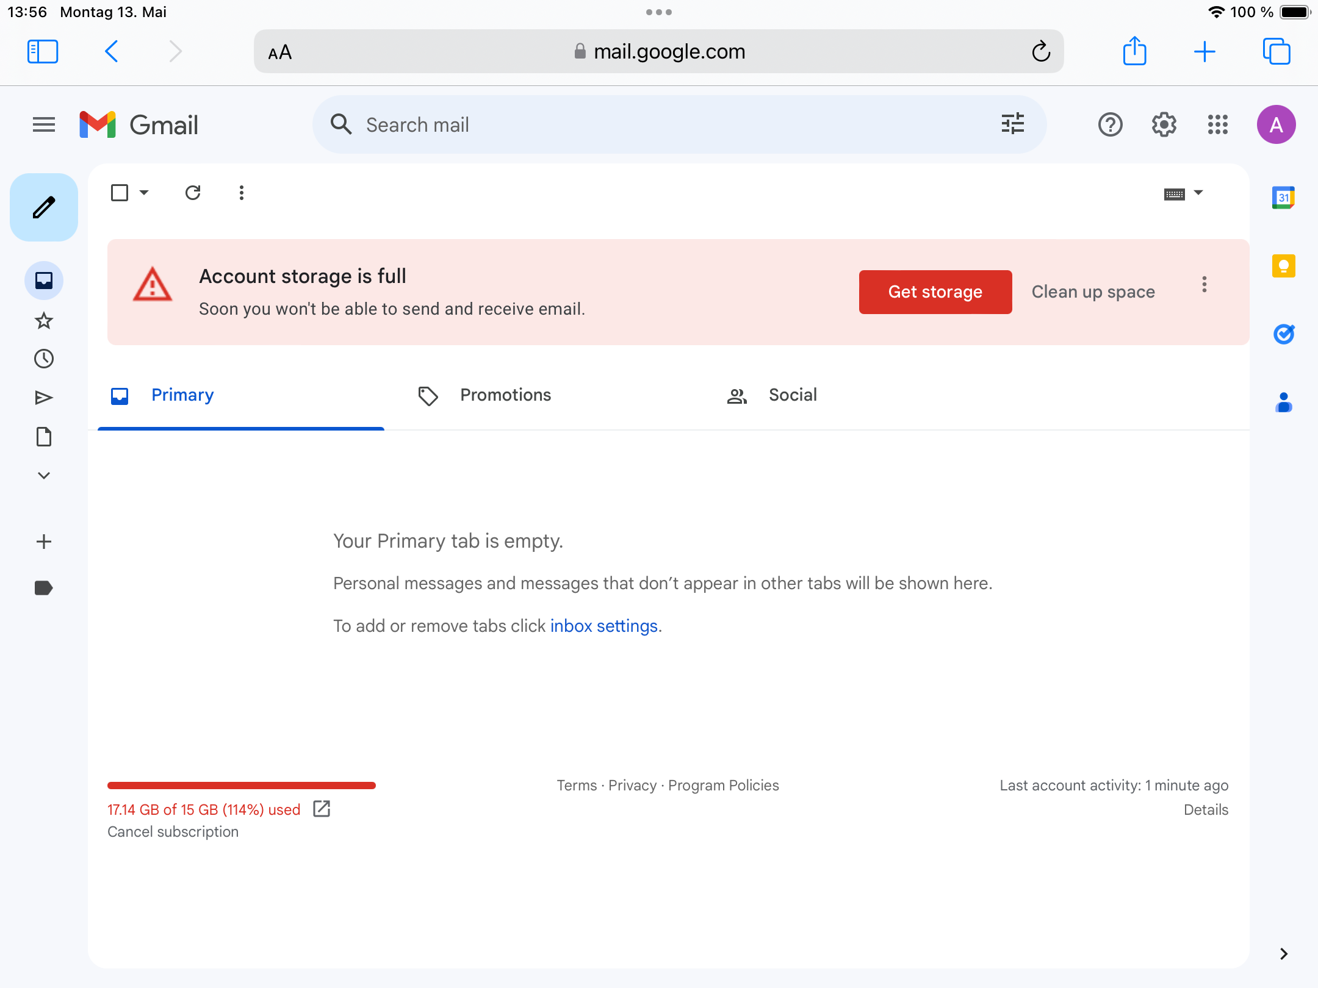The height and width of the screenshot is (988, 1318).
Task: Expand select-all dropdown arrow
Action: (144, 193)
